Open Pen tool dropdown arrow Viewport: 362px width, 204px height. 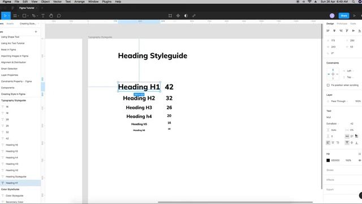[x=37, y=16]
